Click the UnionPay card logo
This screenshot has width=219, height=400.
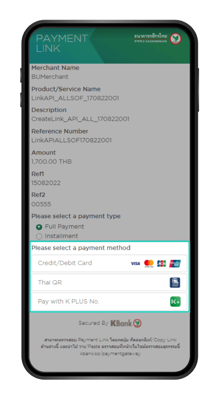click(175, 263)
